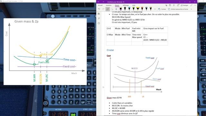206x116 pixels.
Task: Expand the drawing ribbon chevron
Action: pyautogui.click(x=191, y=9)
